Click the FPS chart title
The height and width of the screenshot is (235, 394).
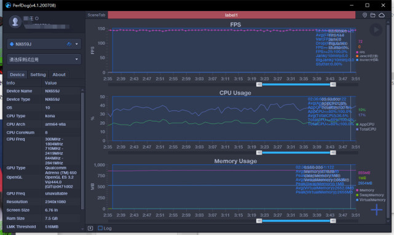coord(235,25)
